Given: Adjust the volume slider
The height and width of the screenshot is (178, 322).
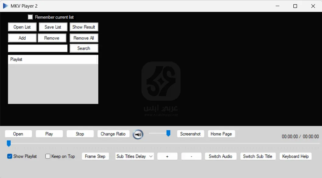Looking at the screenshot, I should [169, 133].
